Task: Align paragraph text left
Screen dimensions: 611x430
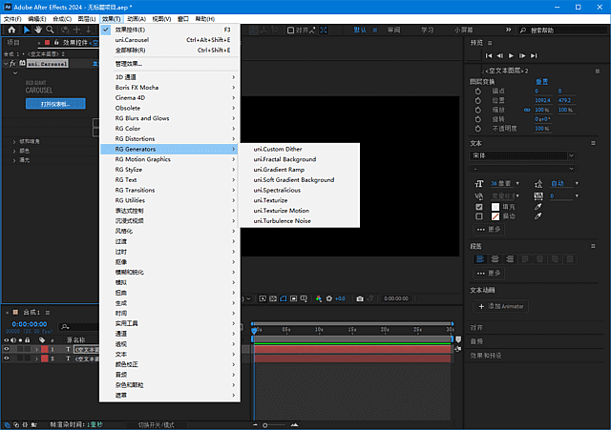Action: click(x=480, y=258)
